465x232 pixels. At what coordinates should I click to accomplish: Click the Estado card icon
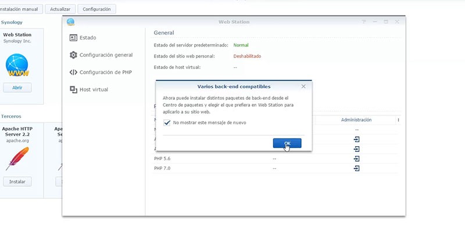click(x=73, y=38)
